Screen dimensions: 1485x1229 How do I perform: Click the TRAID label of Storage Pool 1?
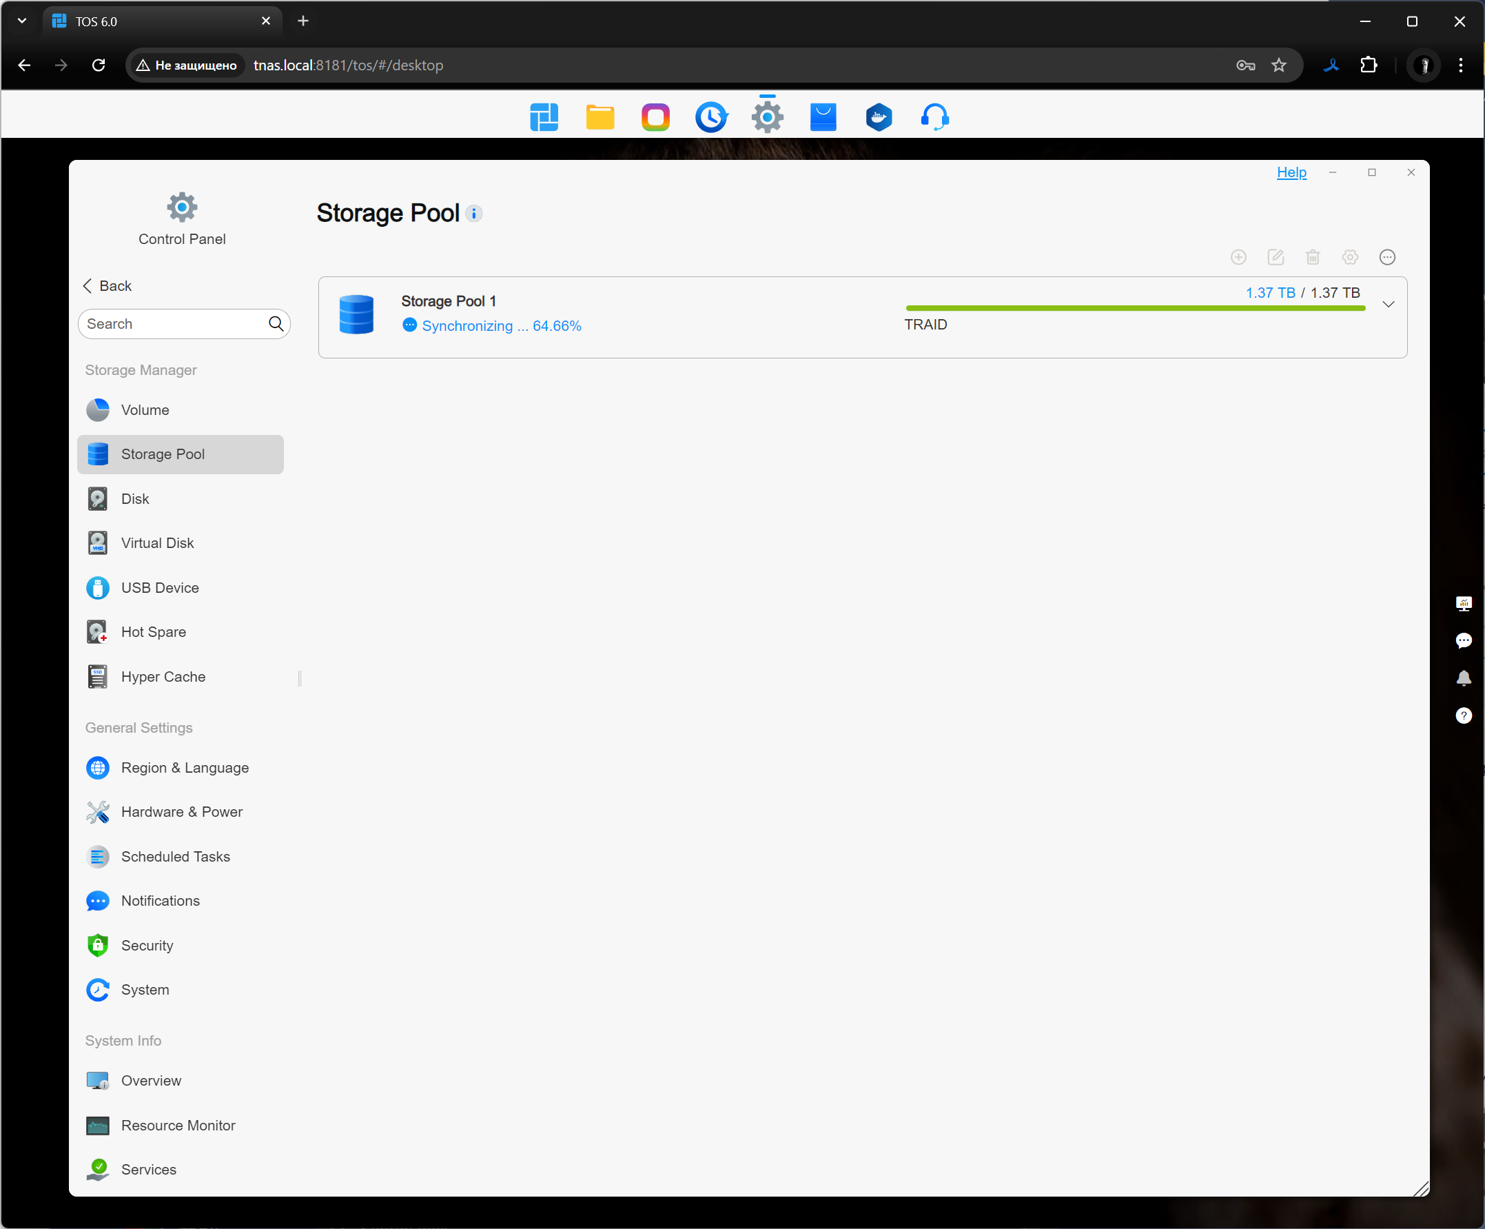[925, 325]
